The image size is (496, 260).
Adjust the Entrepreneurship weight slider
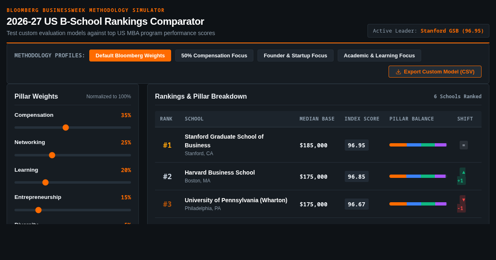(x=73, y=210)
